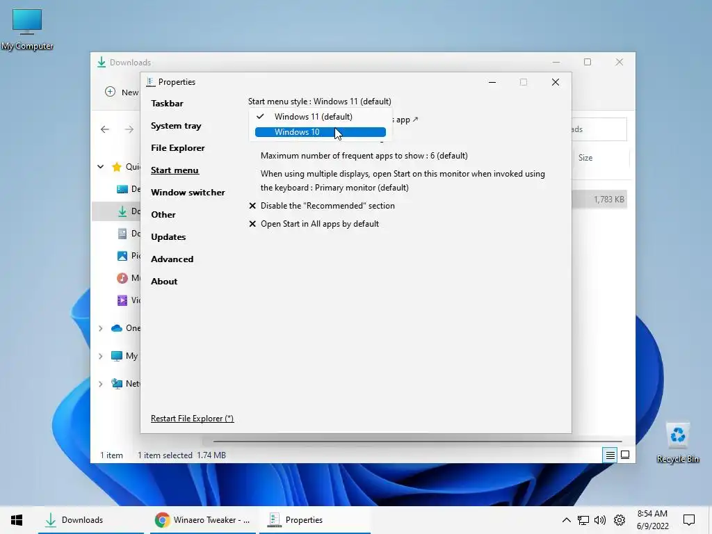Click the Properties window title icon

point(151,82)
